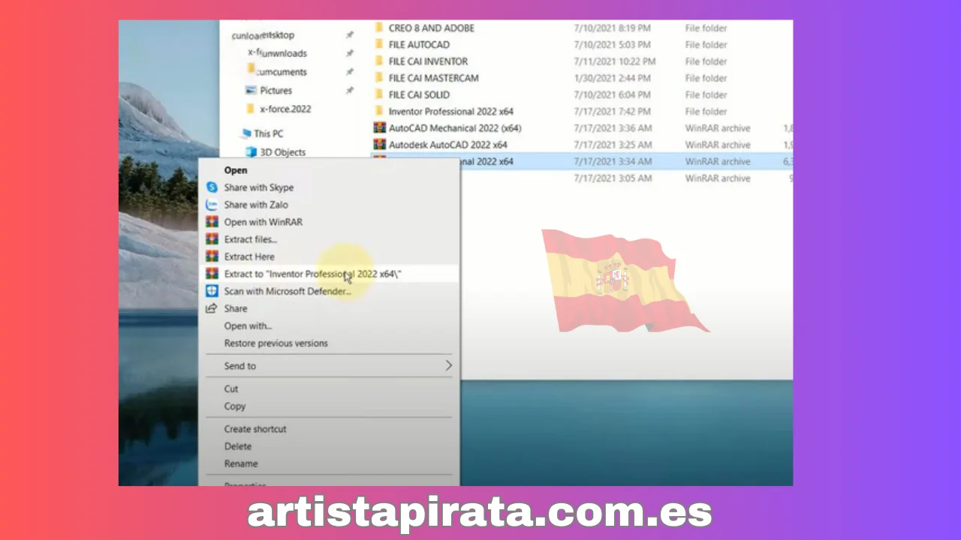The image size is (961, 540).
Task: Choose Extract Here from the context menu
Action: click(x=249, y=256)
